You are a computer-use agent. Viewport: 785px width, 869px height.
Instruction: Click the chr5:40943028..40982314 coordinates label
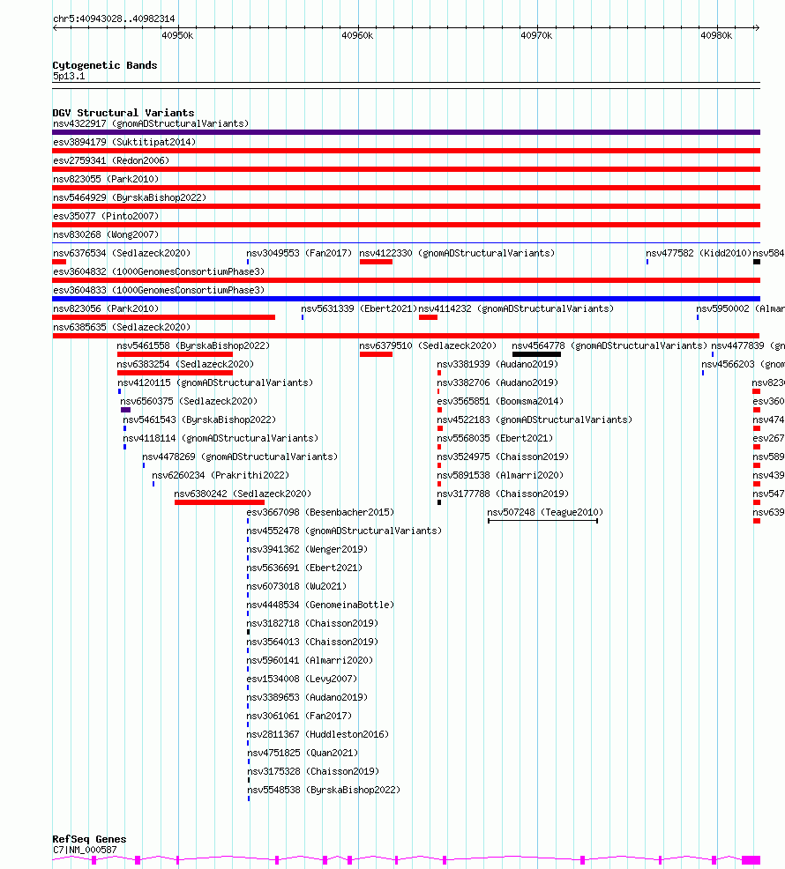point(114,19)
